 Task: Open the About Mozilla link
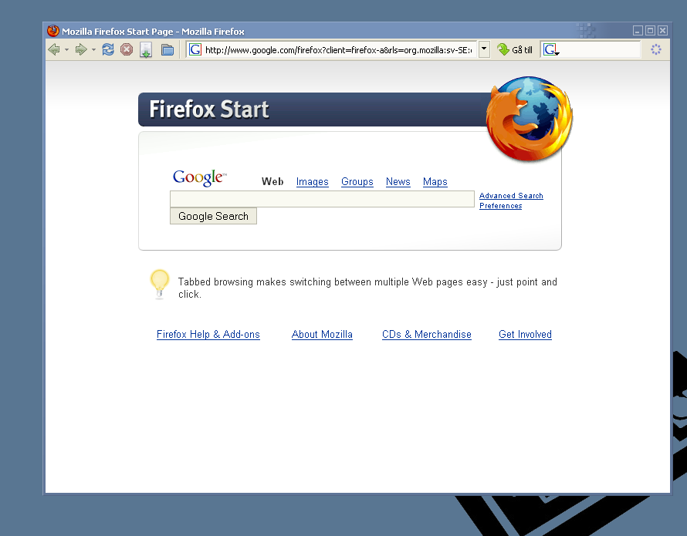click(322, 335)
